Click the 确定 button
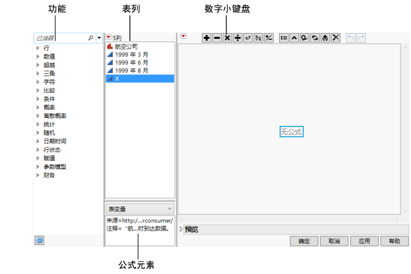Image resolution: width=411 pixels, height=274 pixels. click(304, 241)
